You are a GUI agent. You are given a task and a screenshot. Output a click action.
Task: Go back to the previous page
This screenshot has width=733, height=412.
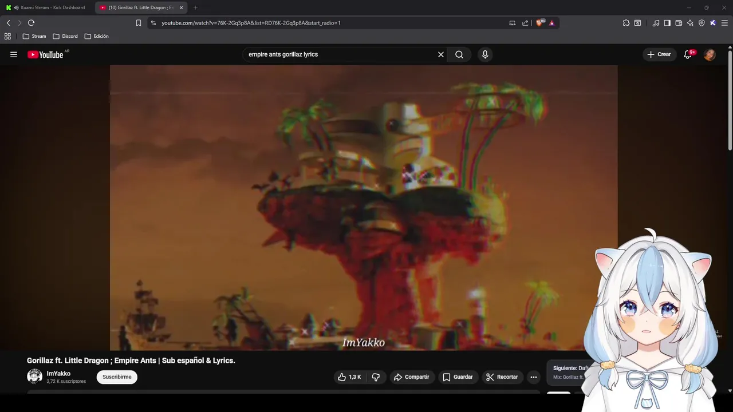pos(8,23)
